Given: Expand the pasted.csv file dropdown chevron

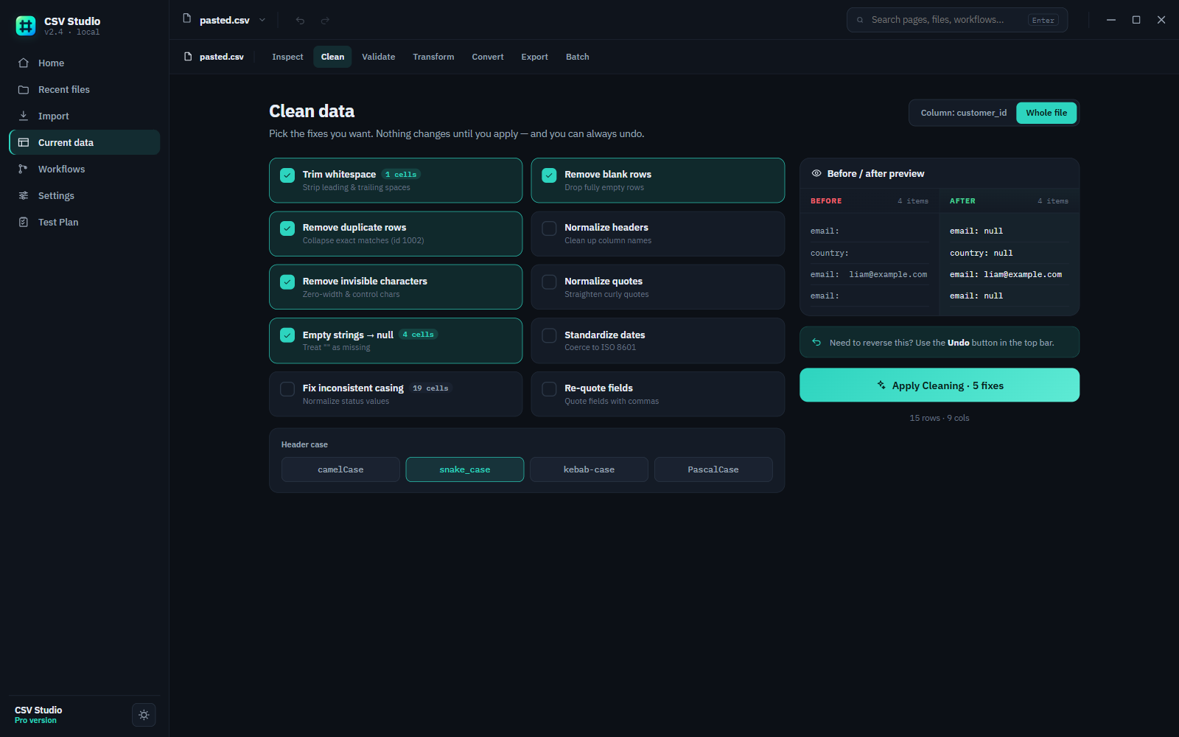Looking at the screenshot, I should 262,20.
